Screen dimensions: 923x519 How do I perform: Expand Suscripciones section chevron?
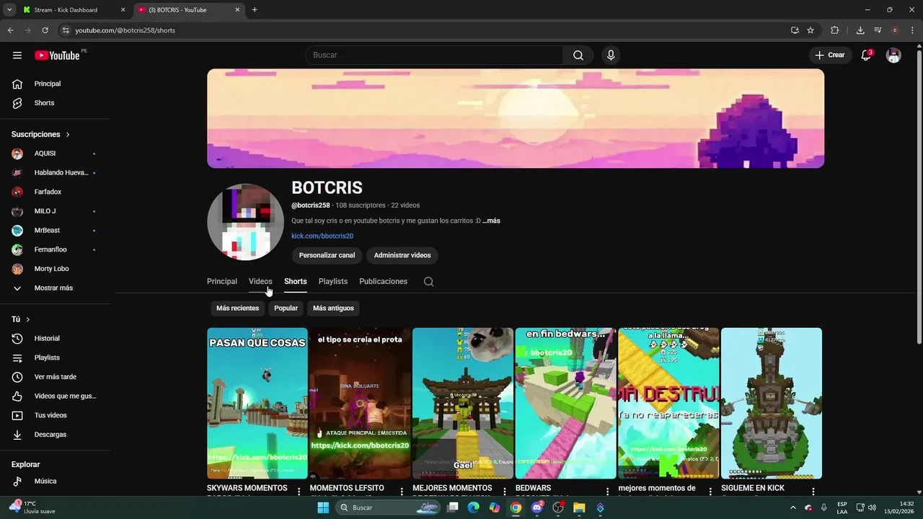[68, 135]
